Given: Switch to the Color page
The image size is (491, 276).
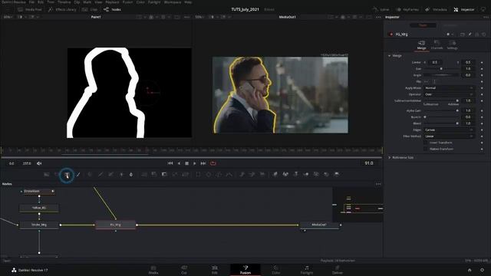Looking at the screenshot, I should coord(275,270).
